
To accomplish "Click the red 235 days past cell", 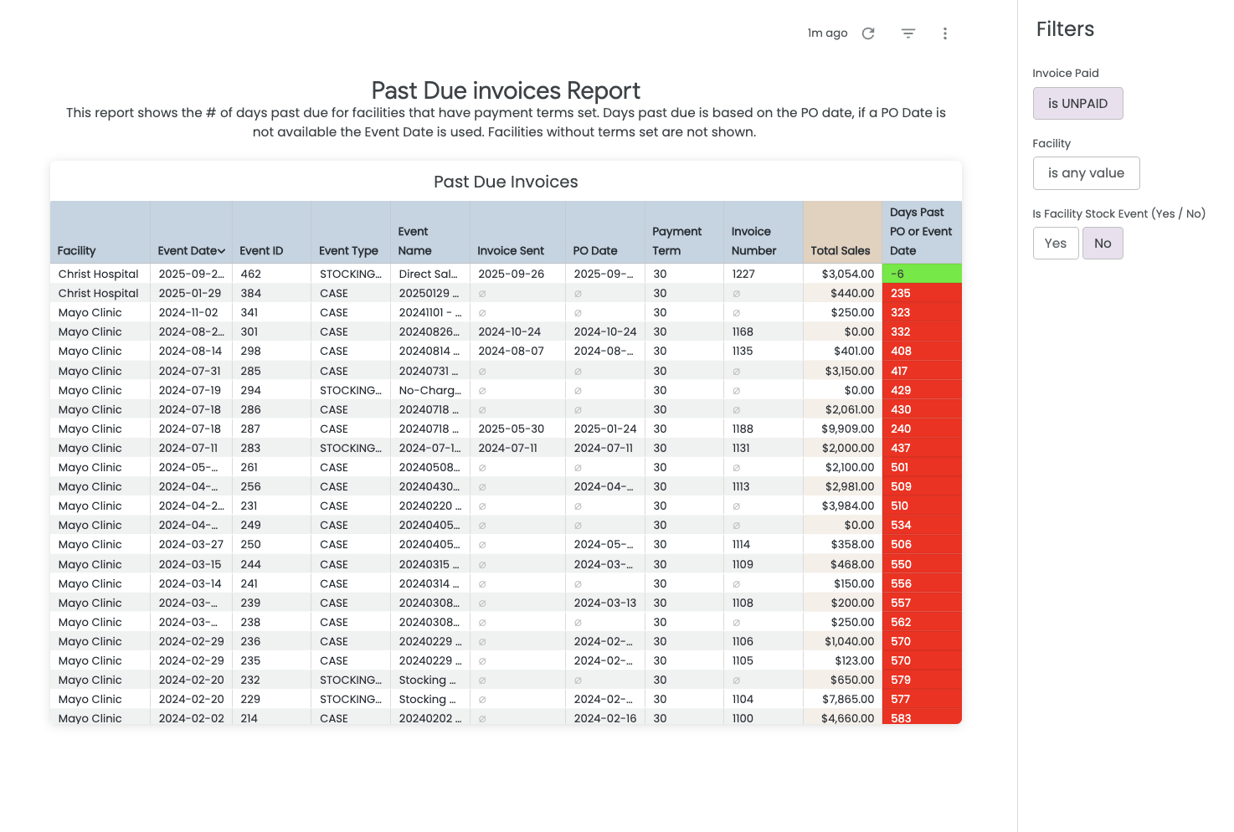I will (x=921, y=293).
